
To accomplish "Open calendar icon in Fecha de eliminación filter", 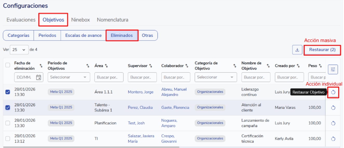I will pos(38,77).
